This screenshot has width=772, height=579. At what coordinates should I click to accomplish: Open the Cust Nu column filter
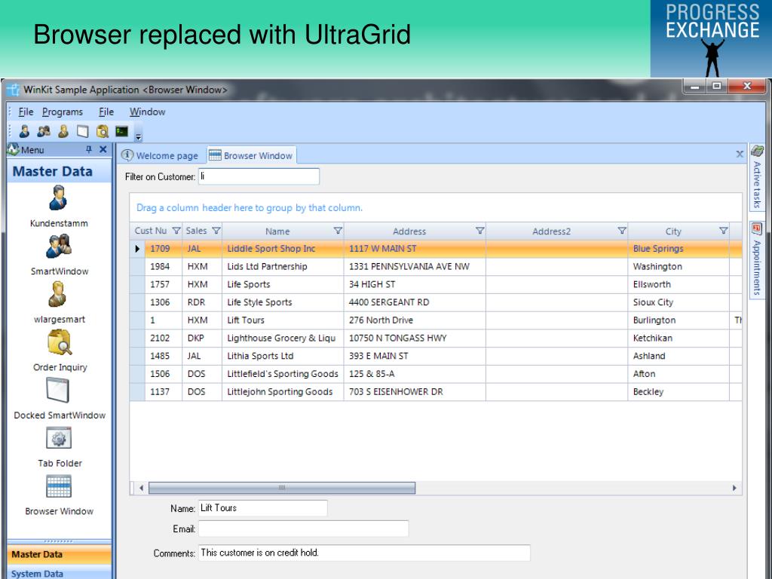(x=176, y=231)
